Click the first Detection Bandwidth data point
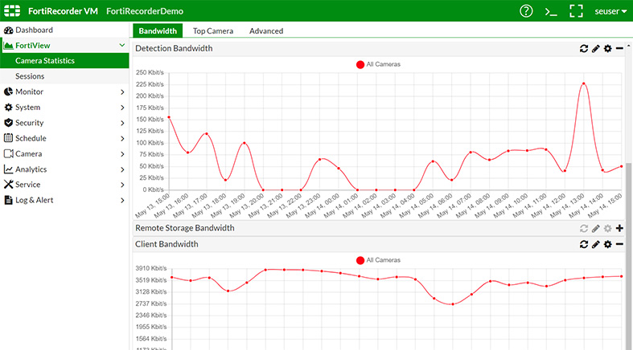 click(x=169, y=117)
